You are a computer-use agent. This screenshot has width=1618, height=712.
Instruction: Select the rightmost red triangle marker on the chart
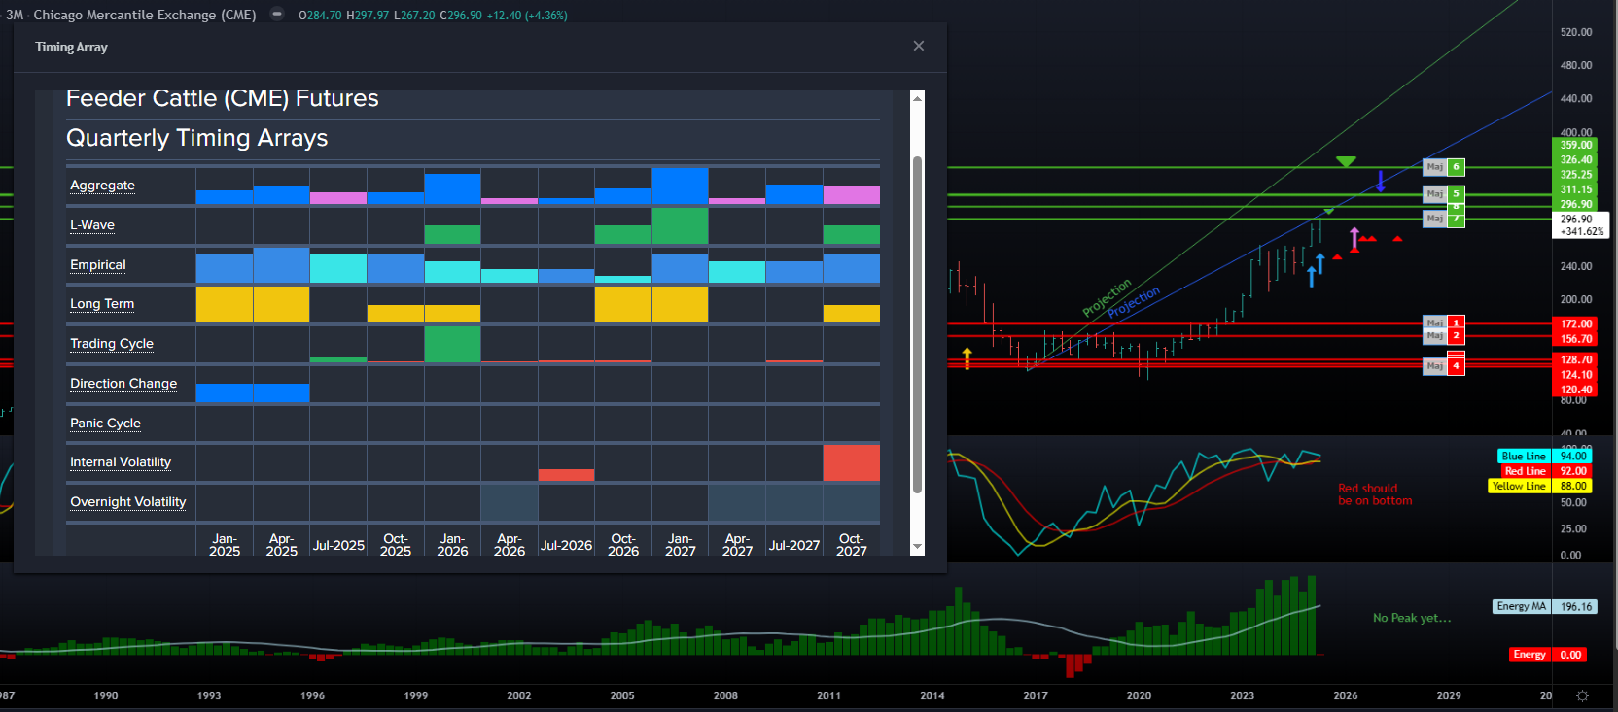(x=1397, y=238)
